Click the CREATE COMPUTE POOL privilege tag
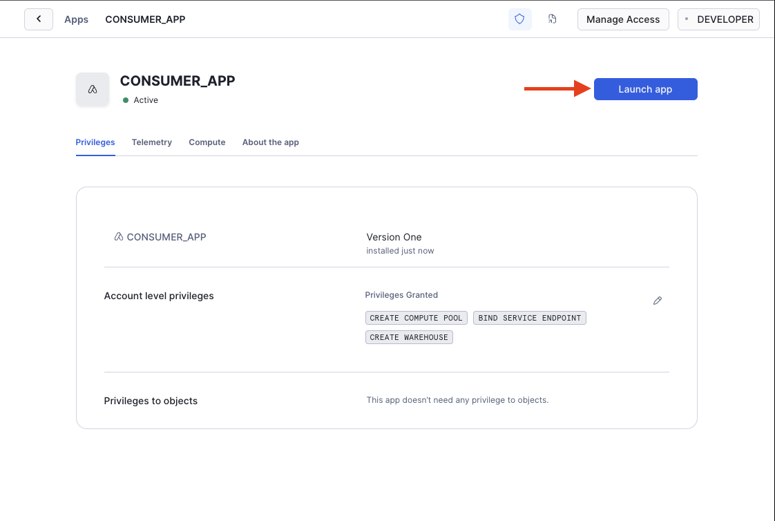The width and height of the screenshot is (775, 521). [x=417, y=318]
